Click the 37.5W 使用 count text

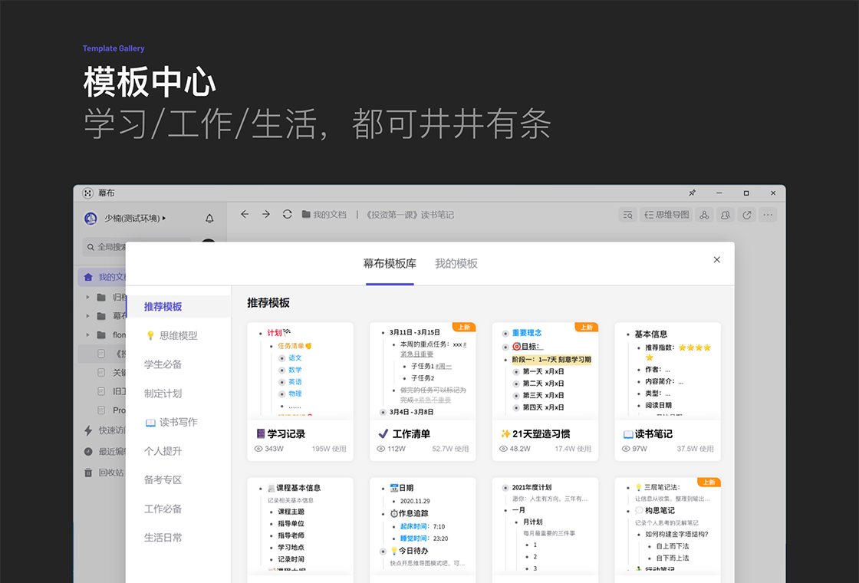pyautogui.click(x=695, y=449)
